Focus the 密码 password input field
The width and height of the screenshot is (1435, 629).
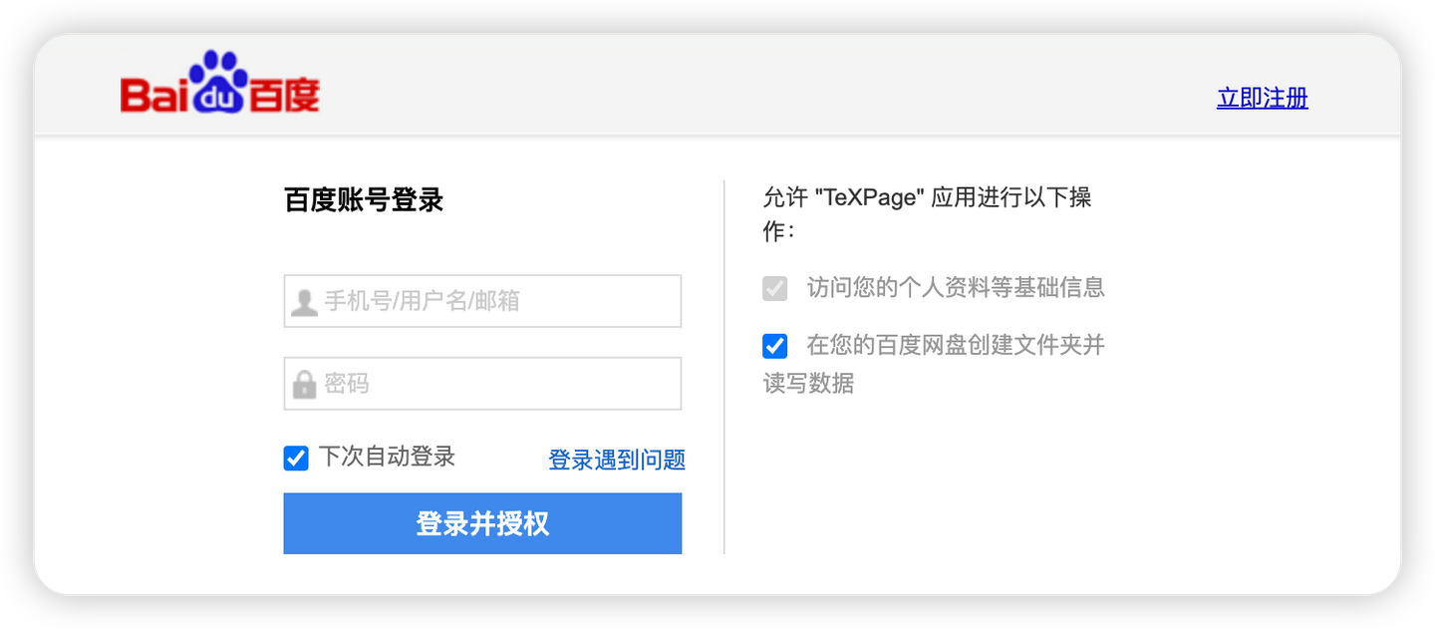pos(482,383)
